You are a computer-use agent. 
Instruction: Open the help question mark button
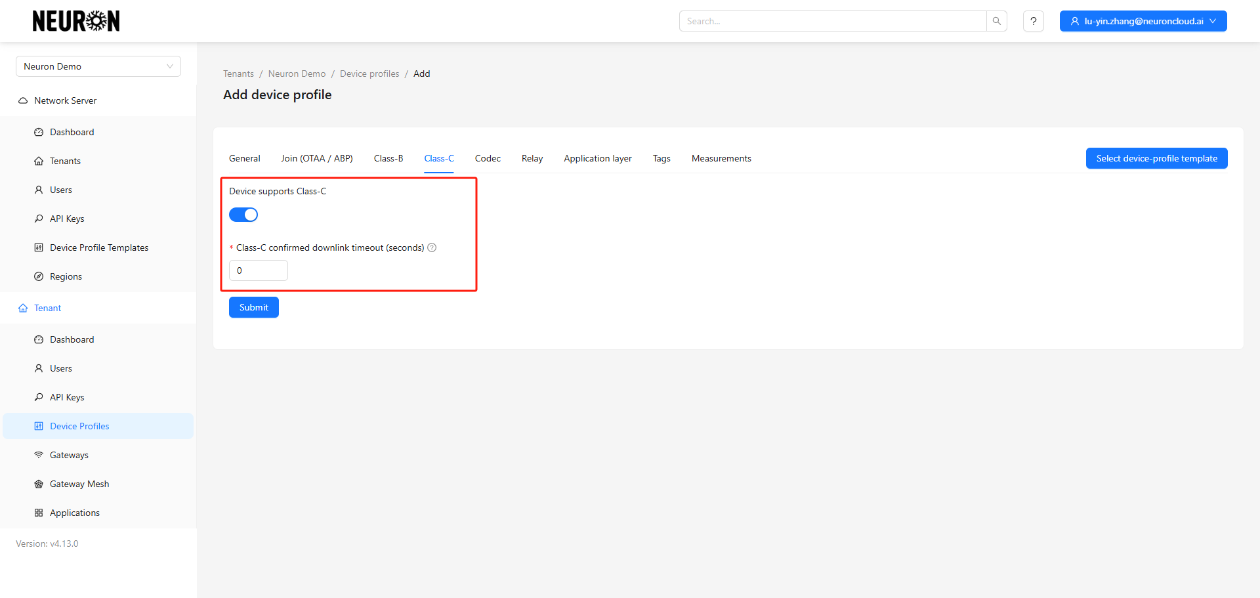pos(1034,21)
